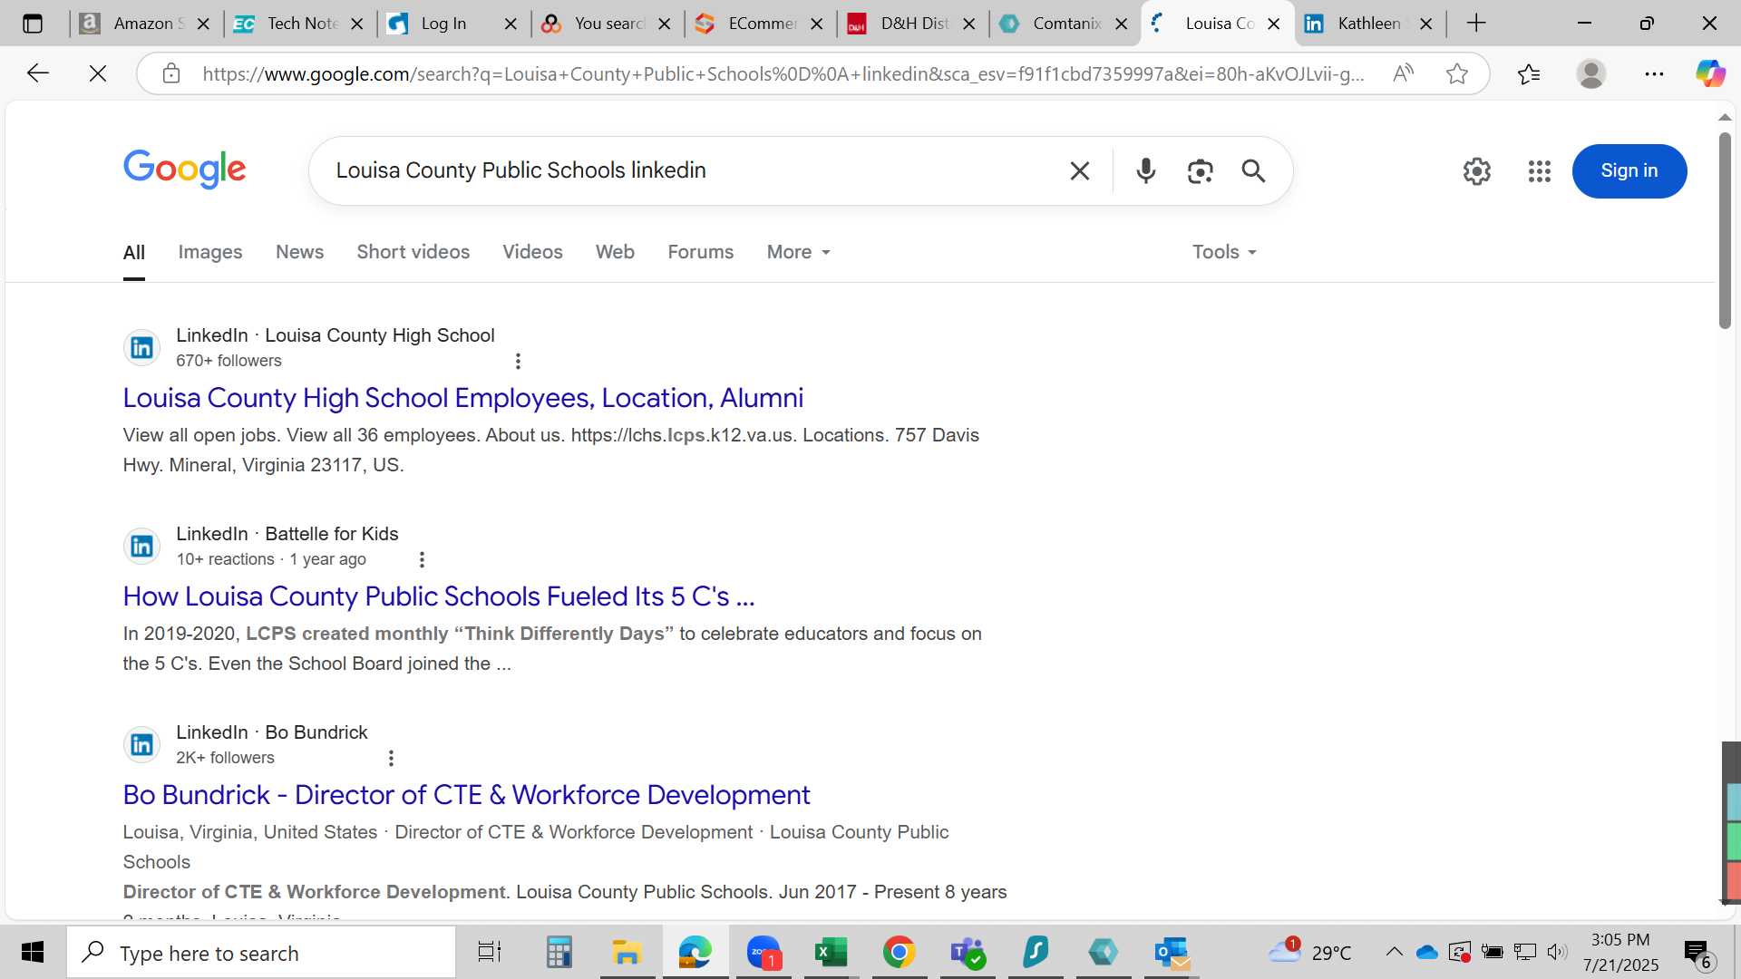1741x979 pixels.
Task: Open How Louisa County Public Schools Fueled link
Action: pyautogui.click(x=439, y=596)
